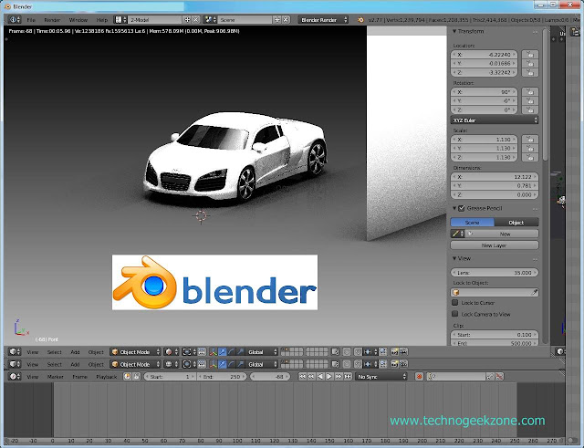The height and width of the screenshot is (448, 584).
Task: Open the XYZ Euler rotation mode dropdown
Action: 495,120
